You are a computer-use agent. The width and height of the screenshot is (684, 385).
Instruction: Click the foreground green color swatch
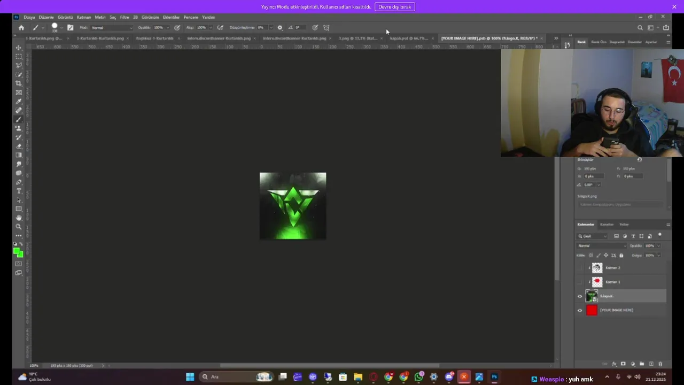tap(17, 251)
